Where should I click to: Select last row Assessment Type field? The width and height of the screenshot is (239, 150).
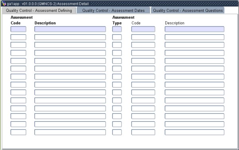[117, 132]
